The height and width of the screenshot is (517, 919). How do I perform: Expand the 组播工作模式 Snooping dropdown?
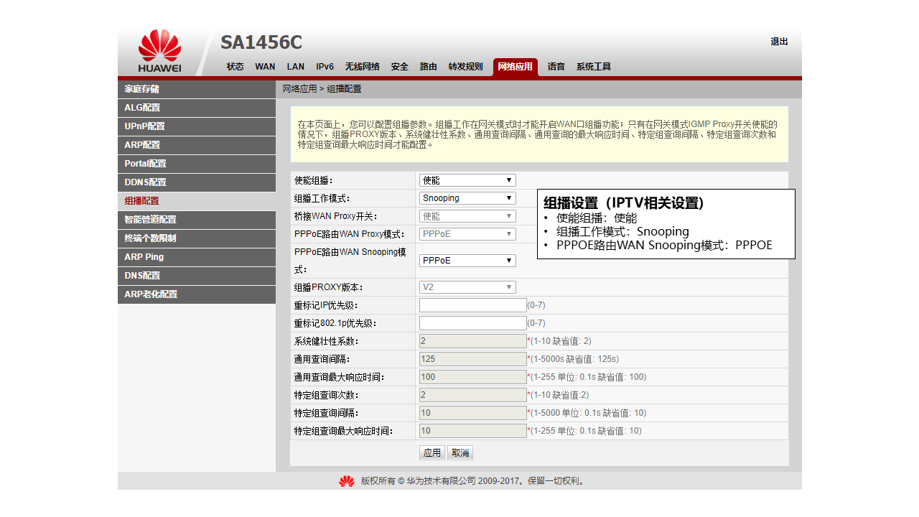click(x=467, y=198)
